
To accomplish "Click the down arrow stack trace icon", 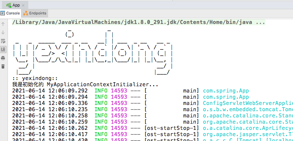I will pos(3,32).
